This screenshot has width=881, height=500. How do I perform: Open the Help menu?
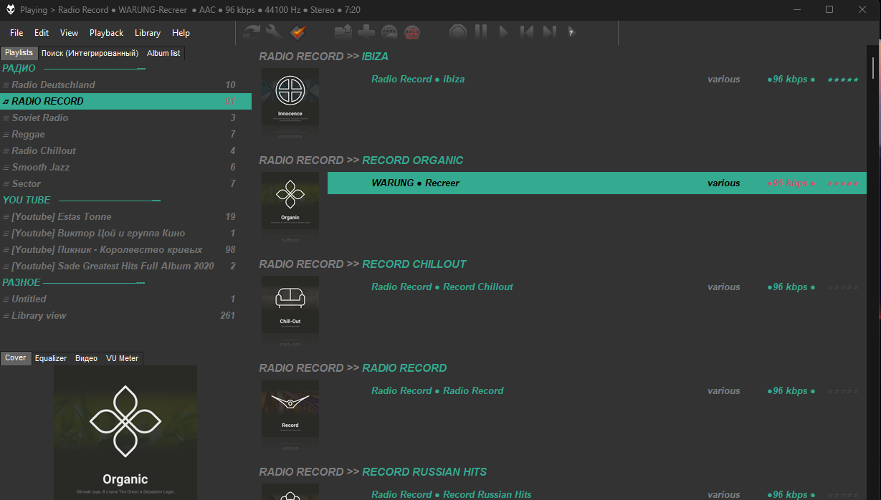click(181, 33)
